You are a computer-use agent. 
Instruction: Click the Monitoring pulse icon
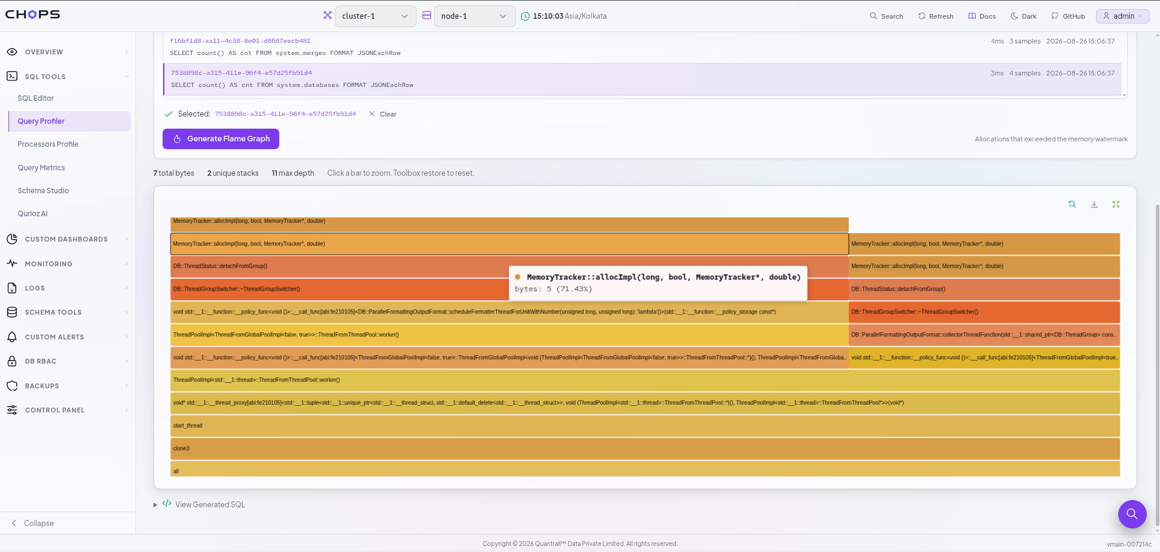(12, 263)
